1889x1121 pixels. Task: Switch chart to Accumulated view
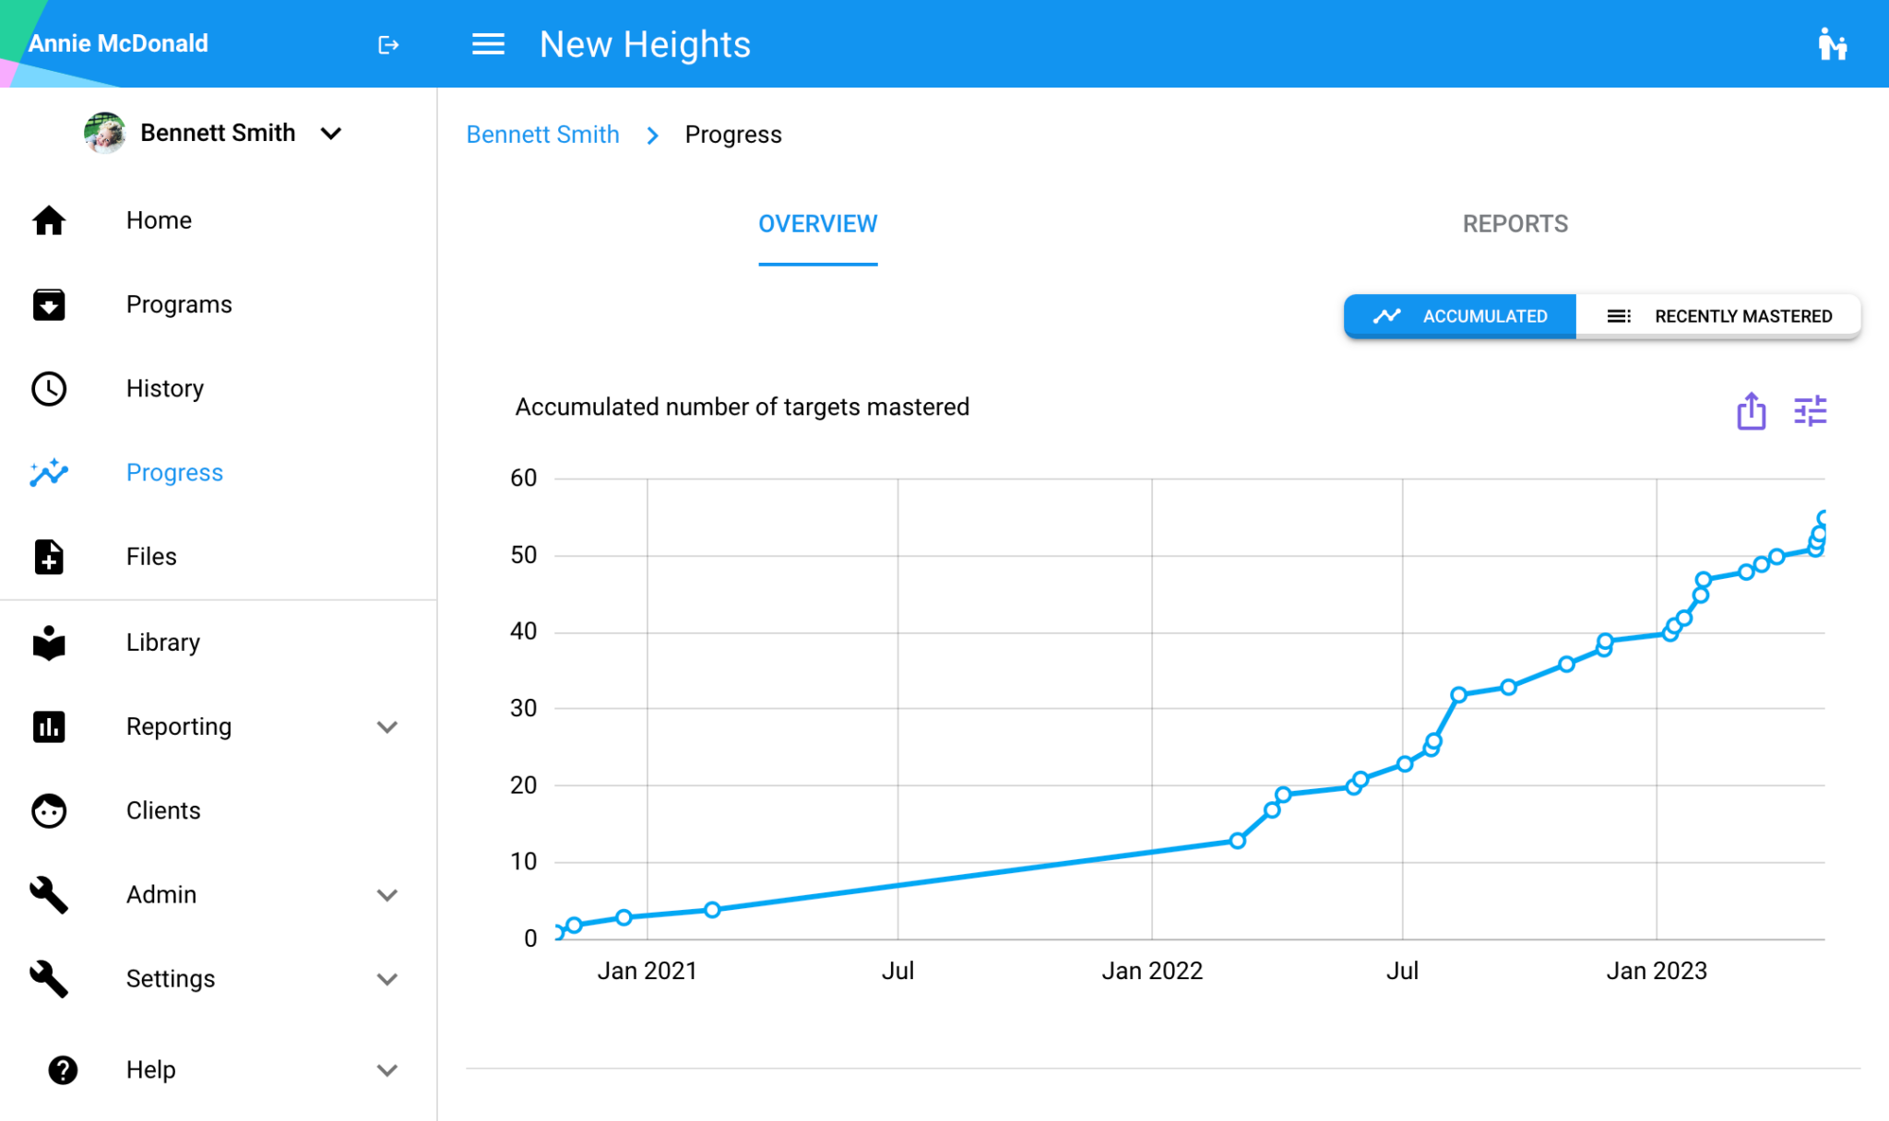[x=1460, y=316]
